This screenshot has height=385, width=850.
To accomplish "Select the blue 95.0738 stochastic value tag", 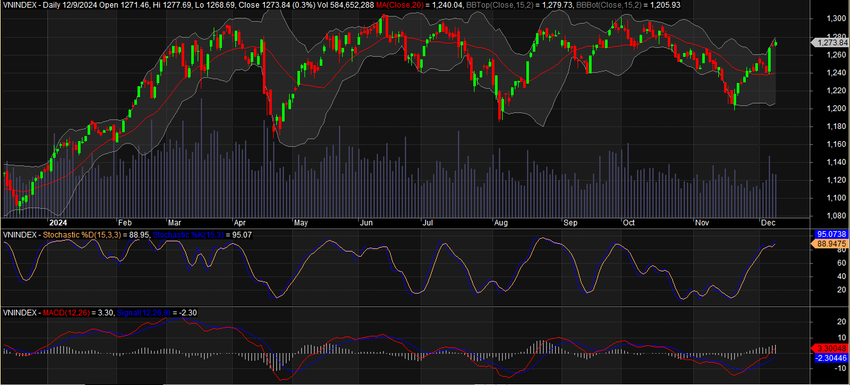I will pos(830,234).
